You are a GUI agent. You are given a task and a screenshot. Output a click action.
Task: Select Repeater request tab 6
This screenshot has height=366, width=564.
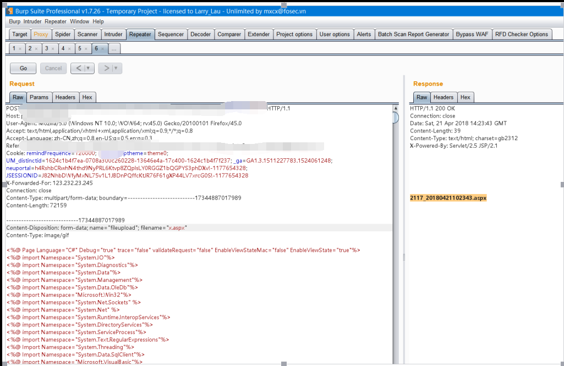click(96, 48)
